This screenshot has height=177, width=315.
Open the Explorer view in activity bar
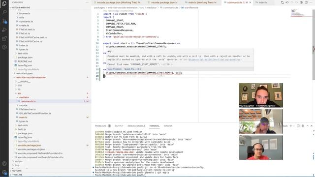click(4, 3)
